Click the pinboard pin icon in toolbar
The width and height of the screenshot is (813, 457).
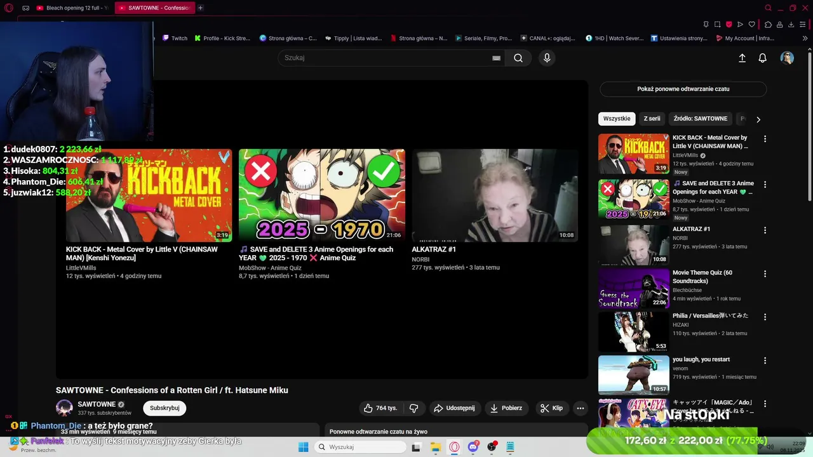[x=706, y=25]
